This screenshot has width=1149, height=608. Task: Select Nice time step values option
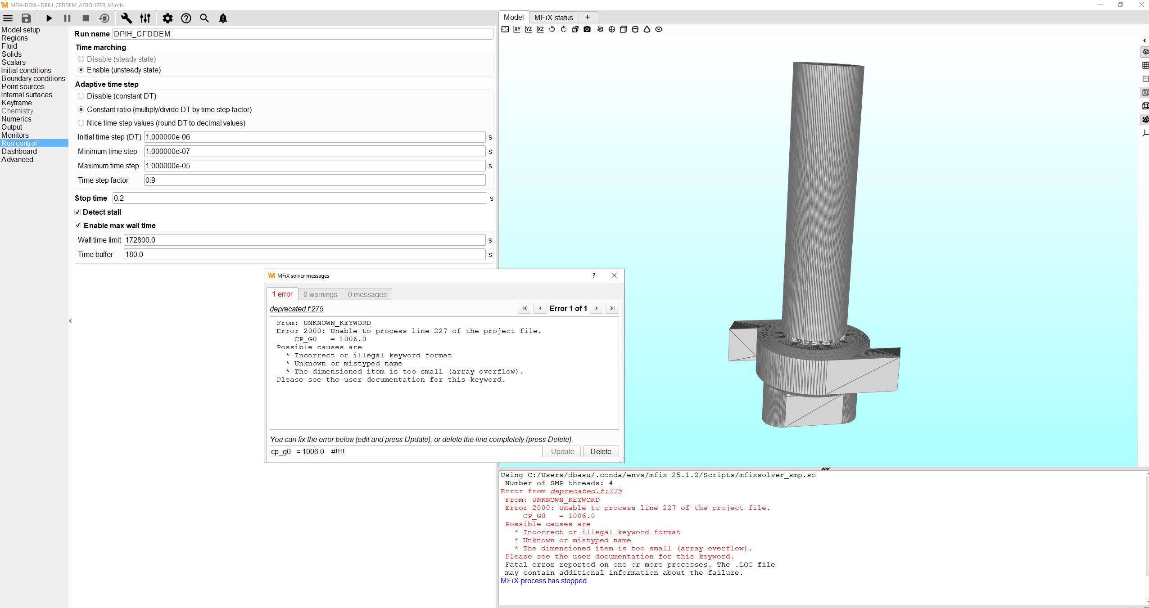click(x=81, y=123)
